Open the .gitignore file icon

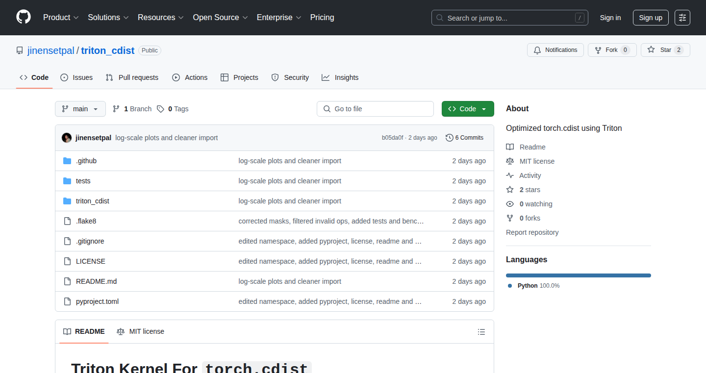[67, 241]
